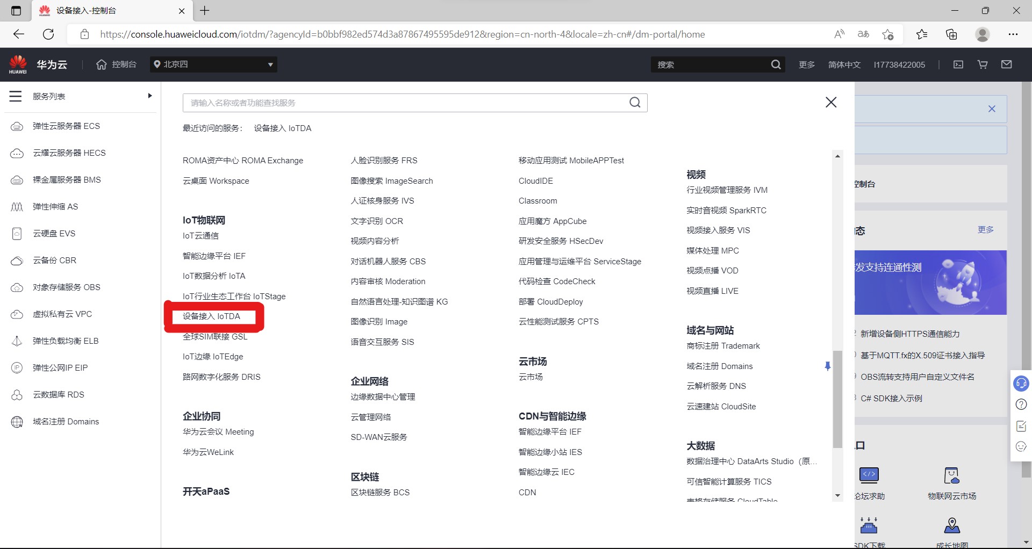Add page to browser favorites
1032x549 pixels.
[887, 34]
